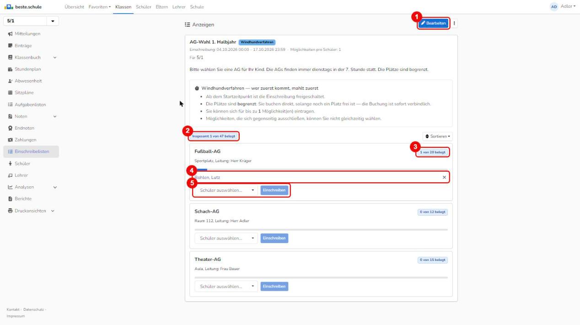The image size is (580, 325).
Task: Click Einschreiben under Theater-AG
Action: (274, 286)
